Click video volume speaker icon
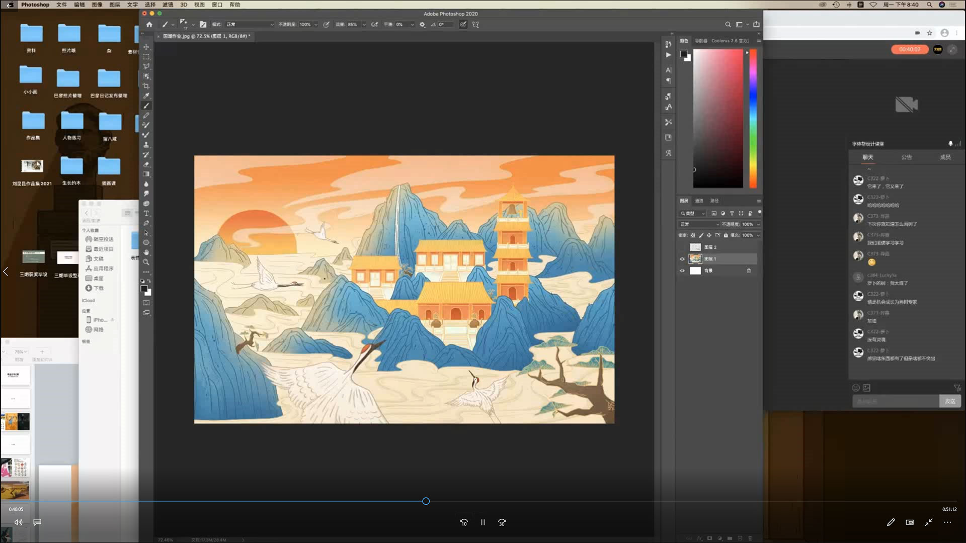 (19, 522)
